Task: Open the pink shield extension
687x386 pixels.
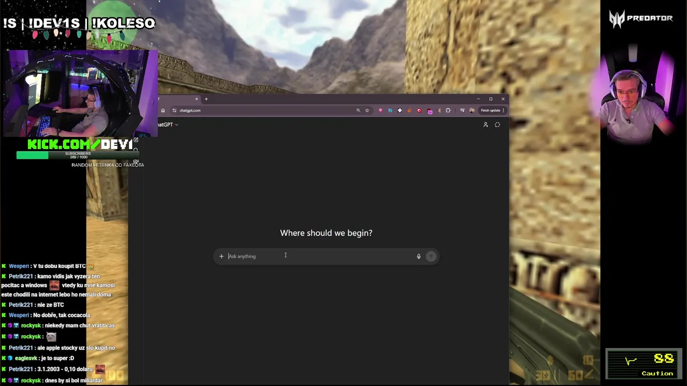Action: pyautogui.click(x=381, y=110)
